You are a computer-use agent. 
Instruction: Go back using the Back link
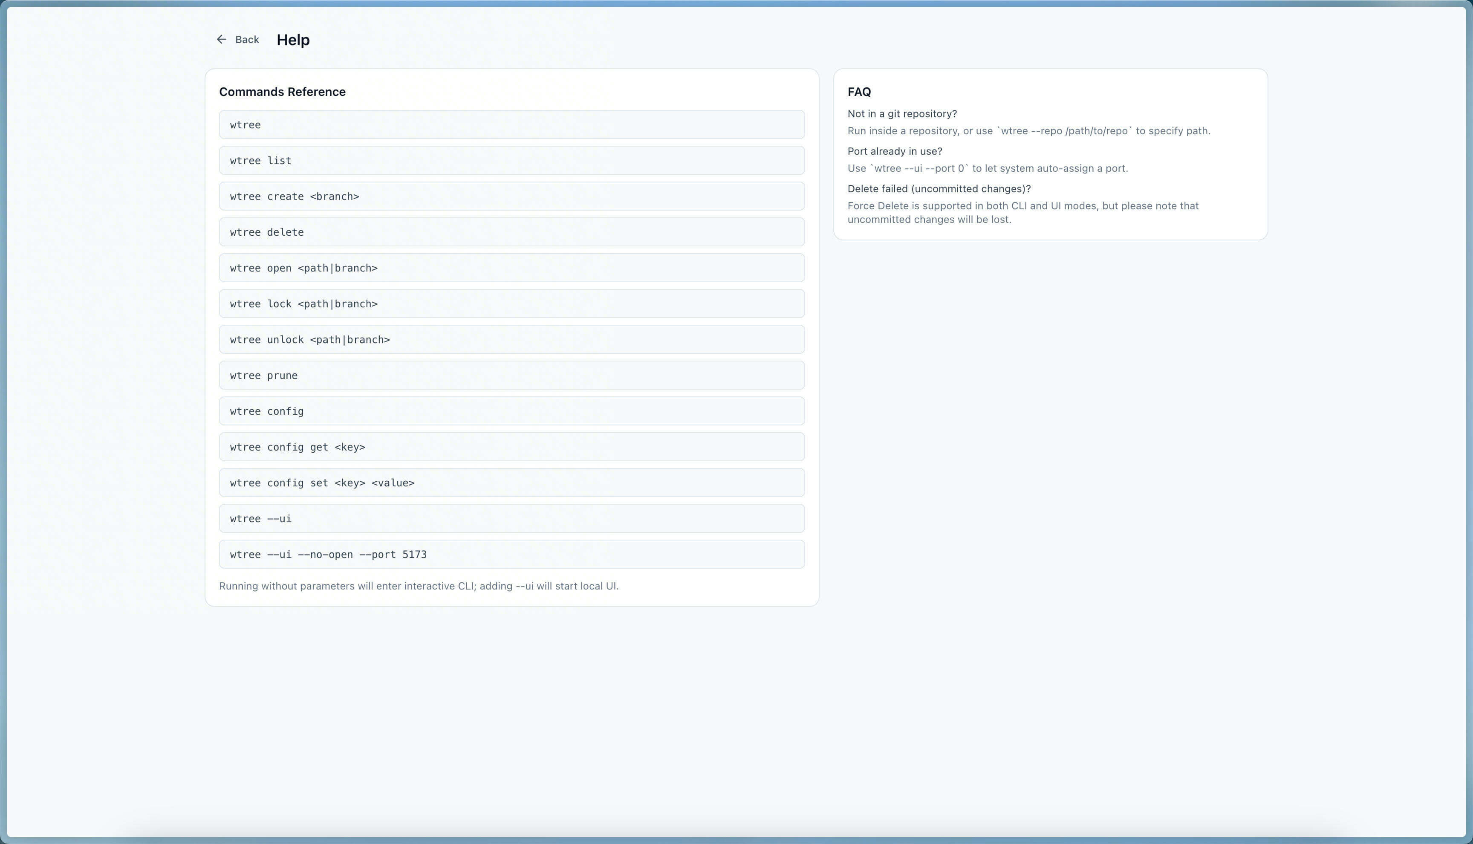pyautogui.click(x=247, y=39)
